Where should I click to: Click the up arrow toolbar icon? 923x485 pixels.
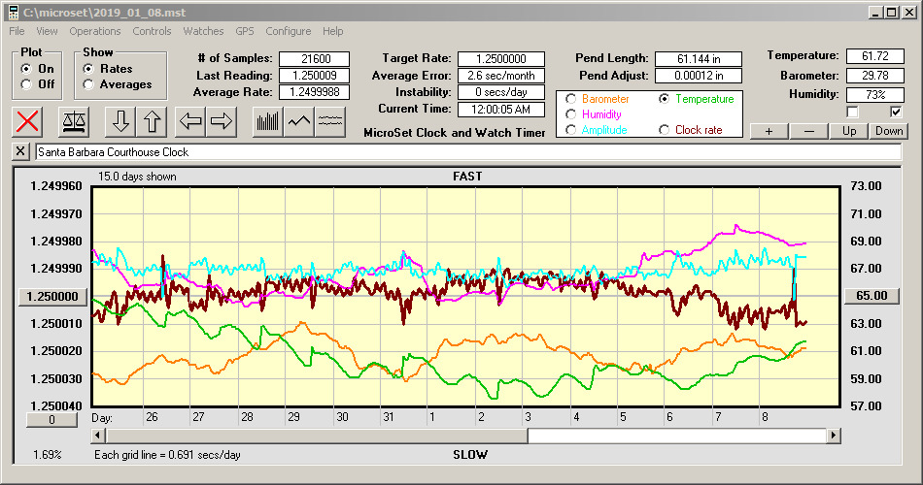[152, 121]
